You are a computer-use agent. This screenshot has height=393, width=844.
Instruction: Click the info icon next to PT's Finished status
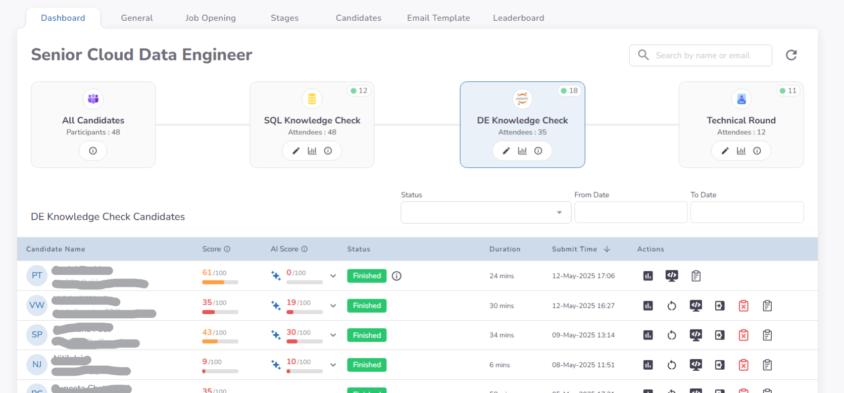tap(397, 276)
